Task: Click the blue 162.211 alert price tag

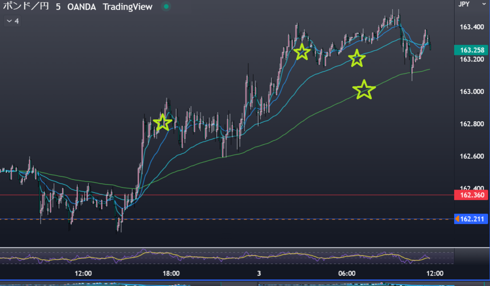Action: click(x=472, y=219)
